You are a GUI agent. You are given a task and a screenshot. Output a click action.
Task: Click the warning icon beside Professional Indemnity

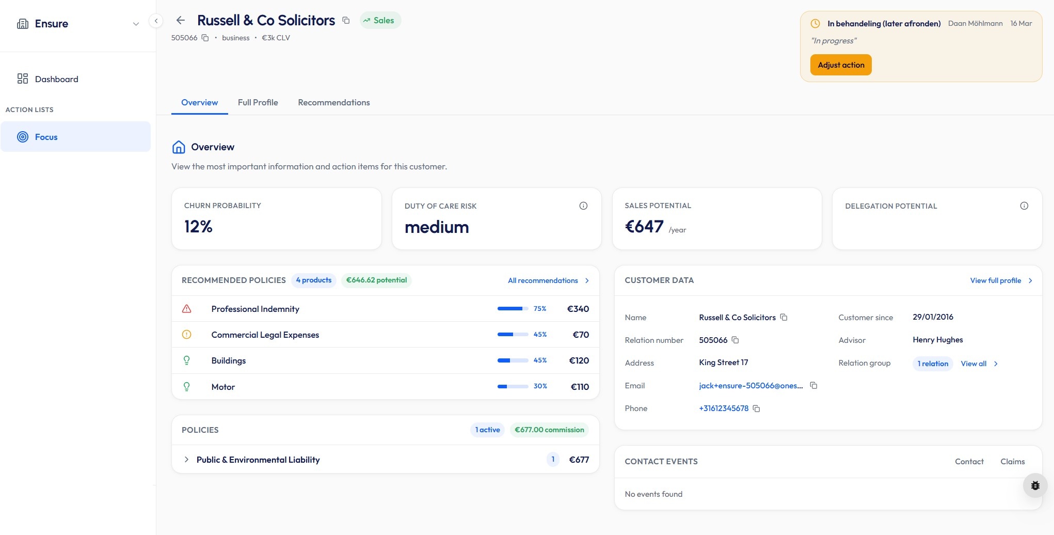click(x=187, y=308)
